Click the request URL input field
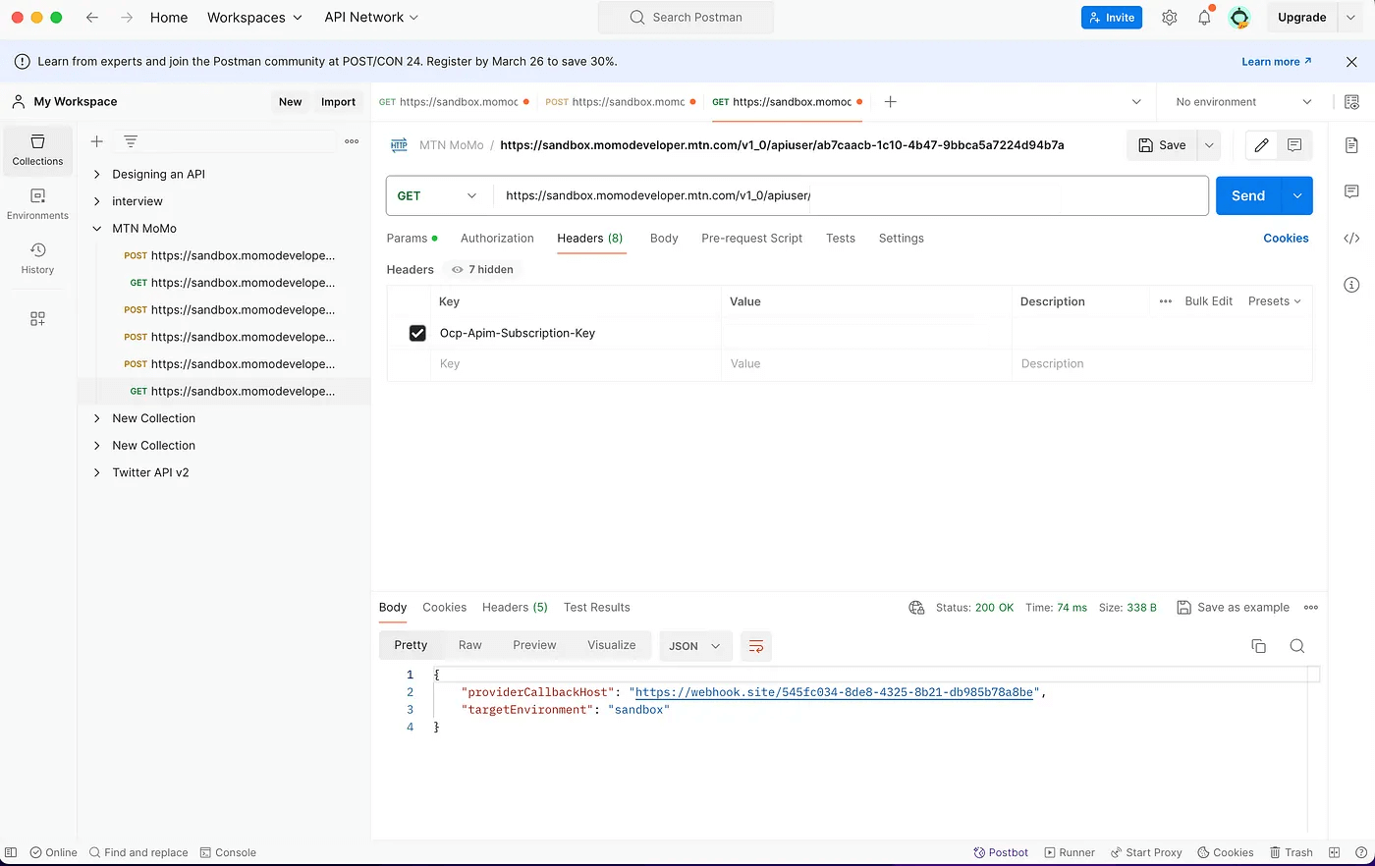The width and height of the screenshot is (1375, 866). click(850, 196)
